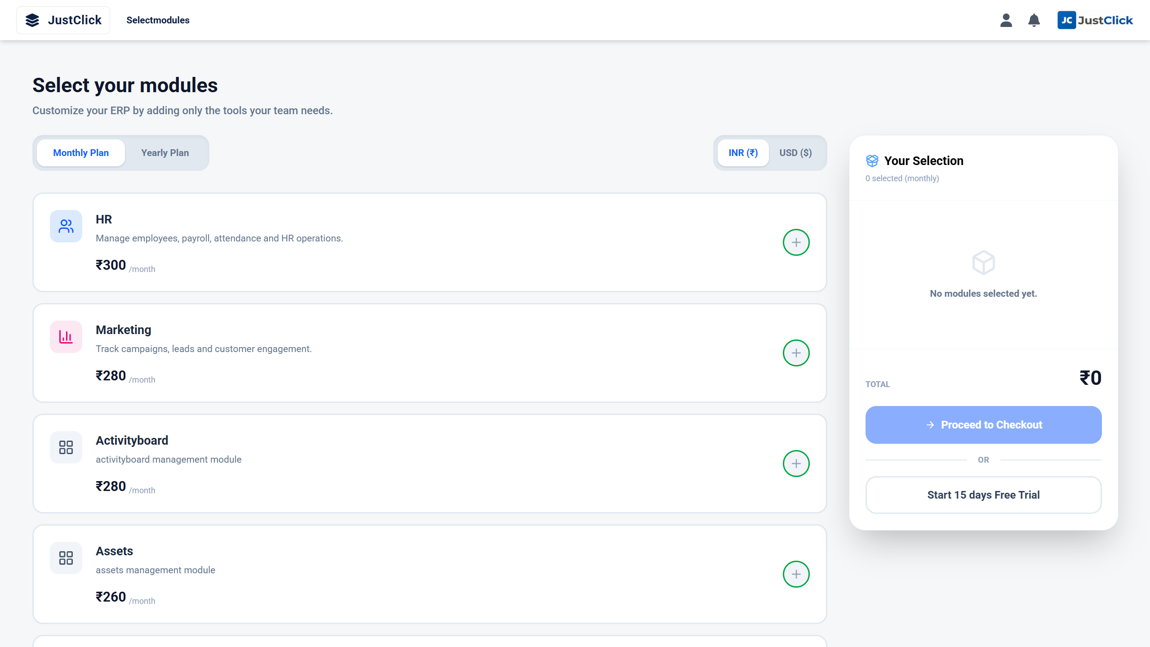Click the JustClick stacked layers logo
The height and width of the screenshot is (647, 1150).
32,20
